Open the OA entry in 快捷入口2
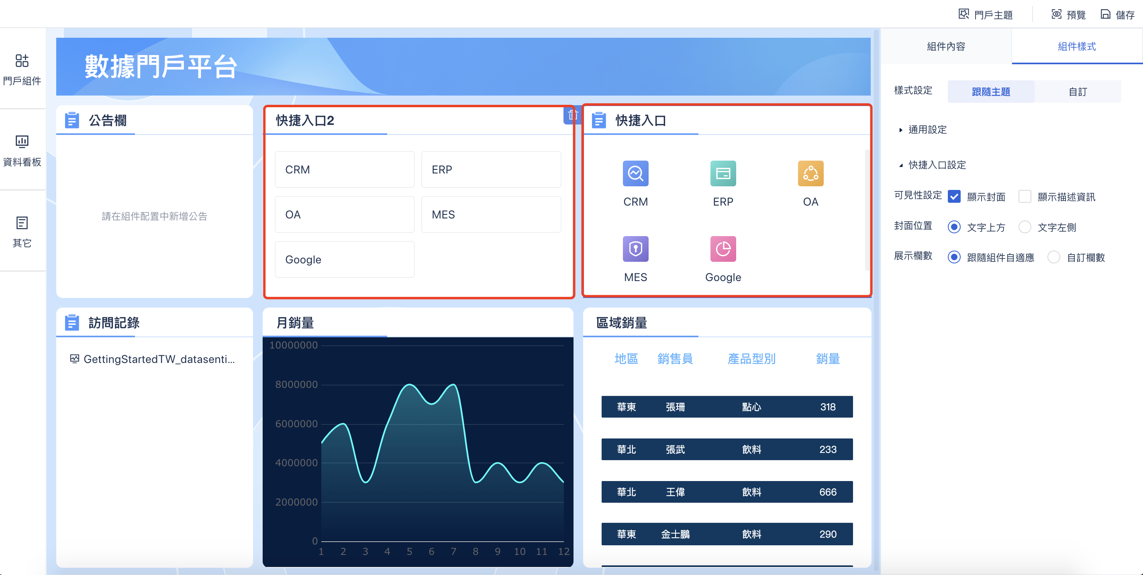This screenshot has width=1143, height=575. pyautogui.click(x=344, y=214)
